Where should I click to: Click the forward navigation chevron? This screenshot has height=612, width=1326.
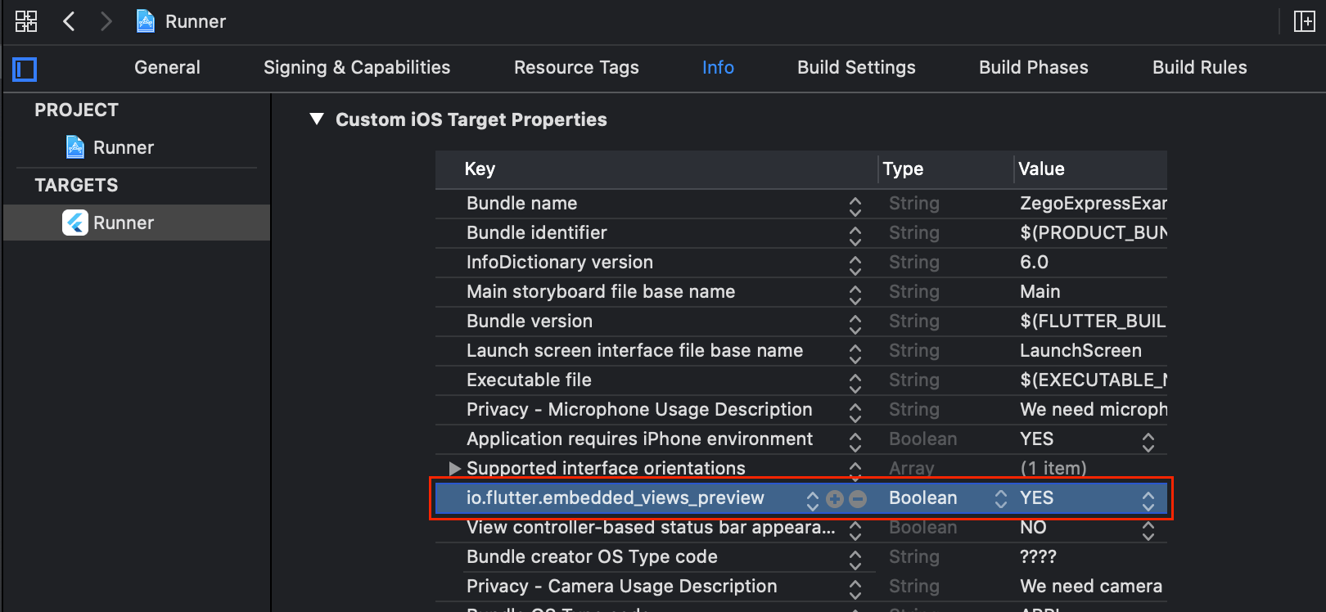106,21
